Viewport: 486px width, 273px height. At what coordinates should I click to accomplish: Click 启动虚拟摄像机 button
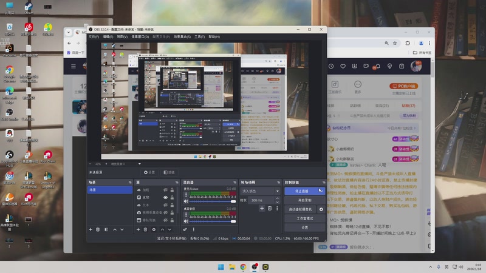(x=300, y=209)
